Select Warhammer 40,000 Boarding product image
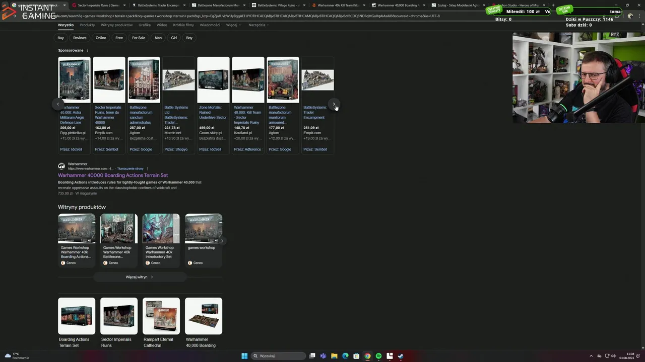The width and height of the screenshot is (645, 362). tap(204, 316)
